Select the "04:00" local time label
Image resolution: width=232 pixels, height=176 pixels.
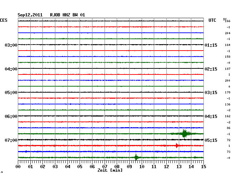[x=11, y=69]
